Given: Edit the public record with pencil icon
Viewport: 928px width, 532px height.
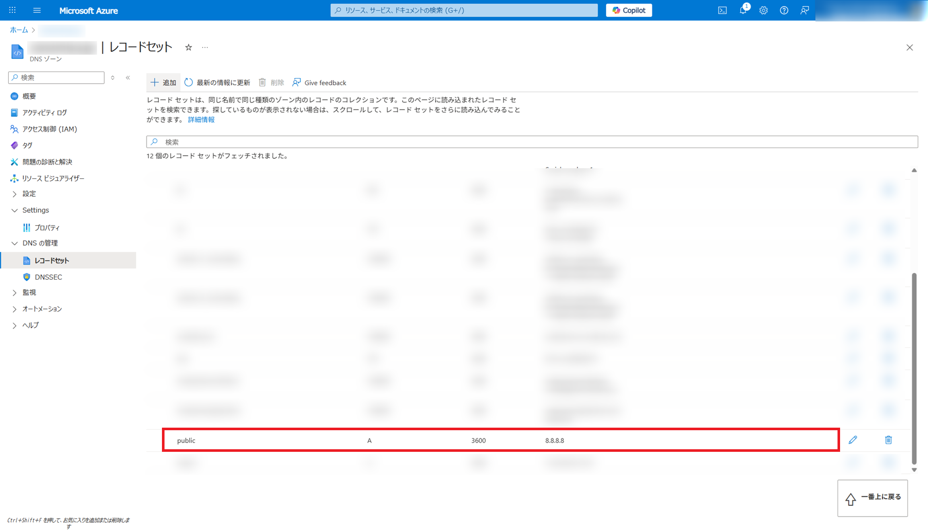Looking at the screenshot, I should pos(853,440).
